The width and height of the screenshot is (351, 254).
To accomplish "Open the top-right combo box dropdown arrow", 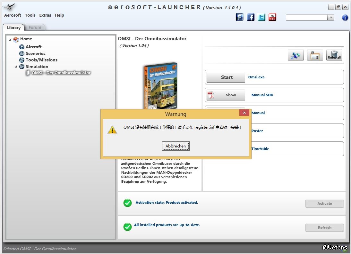I will point(331,17).
